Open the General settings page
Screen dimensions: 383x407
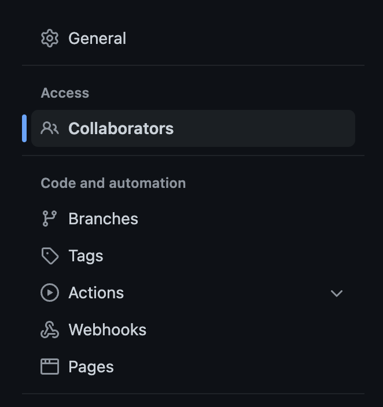97,38
